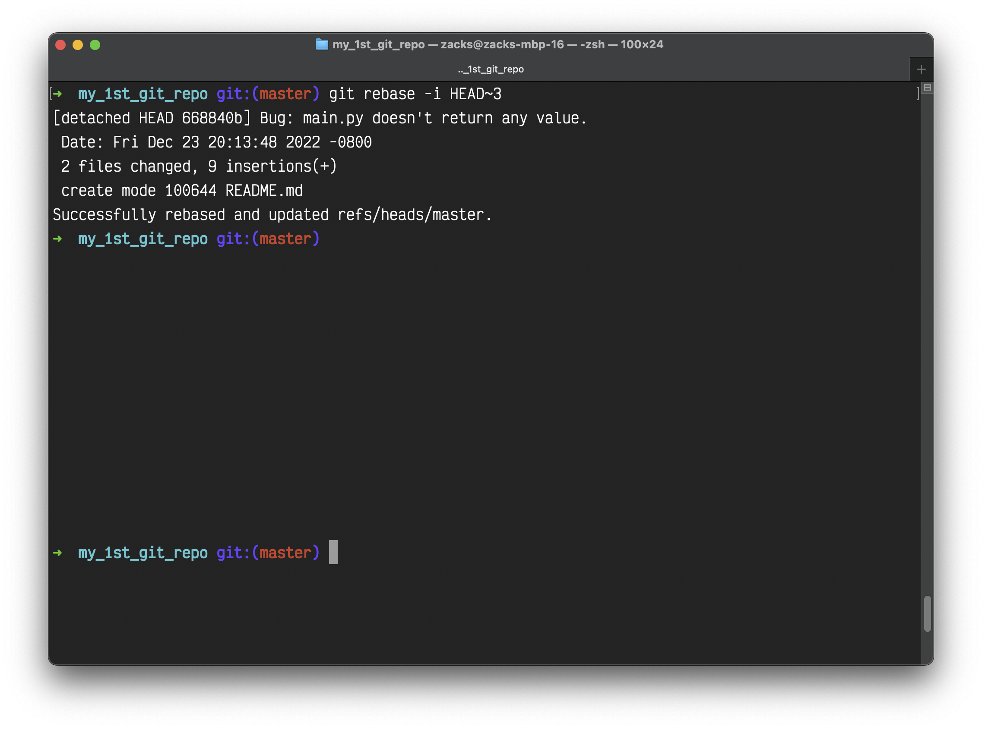
Task: Close the terminal window with red button
Action: click(x=60, y=45)
